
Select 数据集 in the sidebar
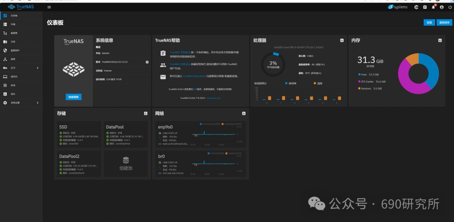(21, 33)
